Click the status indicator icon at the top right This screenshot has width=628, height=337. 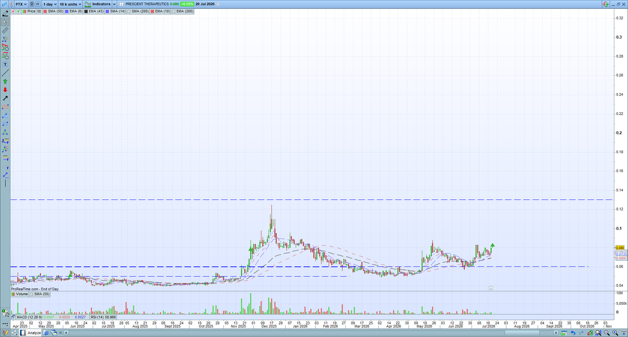tap(605, 4)
